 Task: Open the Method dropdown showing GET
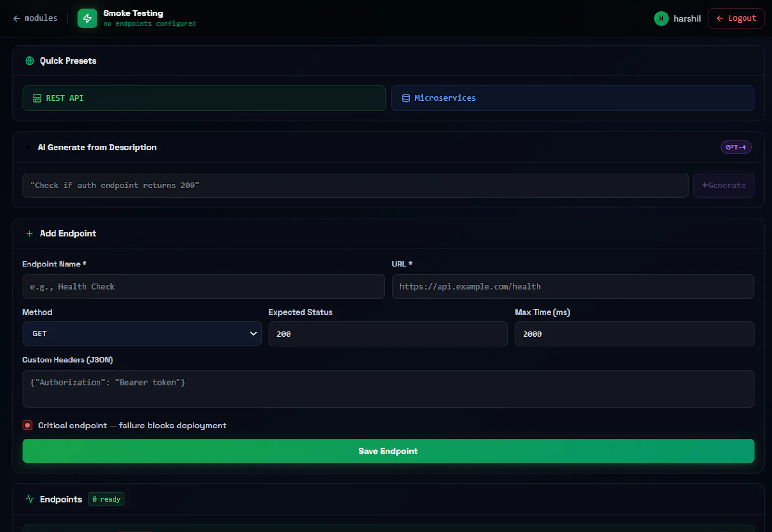(142, 333)
